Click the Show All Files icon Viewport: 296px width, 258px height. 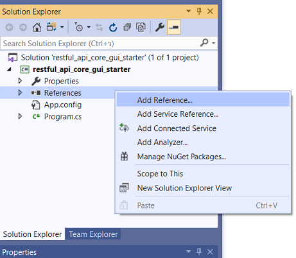(x=141, y=28)
